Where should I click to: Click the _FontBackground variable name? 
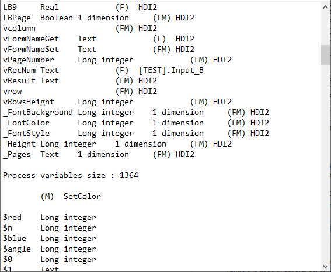38,113
